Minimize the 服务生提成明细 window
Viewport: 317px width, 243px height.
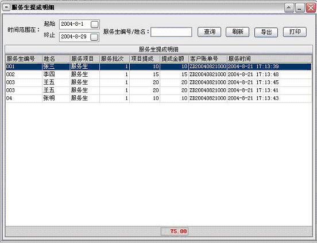coord(300,8)
